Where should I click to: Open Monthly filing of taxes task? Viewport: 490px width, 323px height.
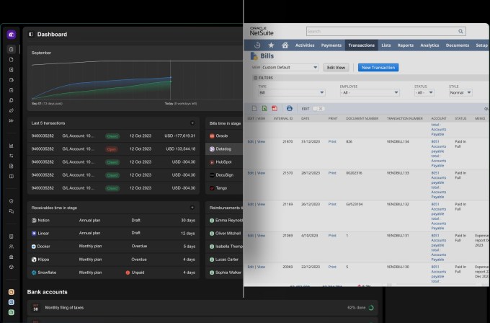202,308
